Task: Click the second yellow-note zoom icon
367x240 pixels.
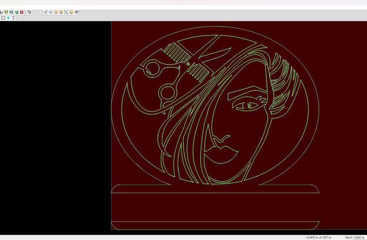Action: [71, 12]
